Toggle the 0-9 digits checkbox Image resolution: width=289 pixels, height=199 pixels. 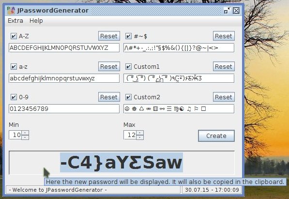point(14,97)
